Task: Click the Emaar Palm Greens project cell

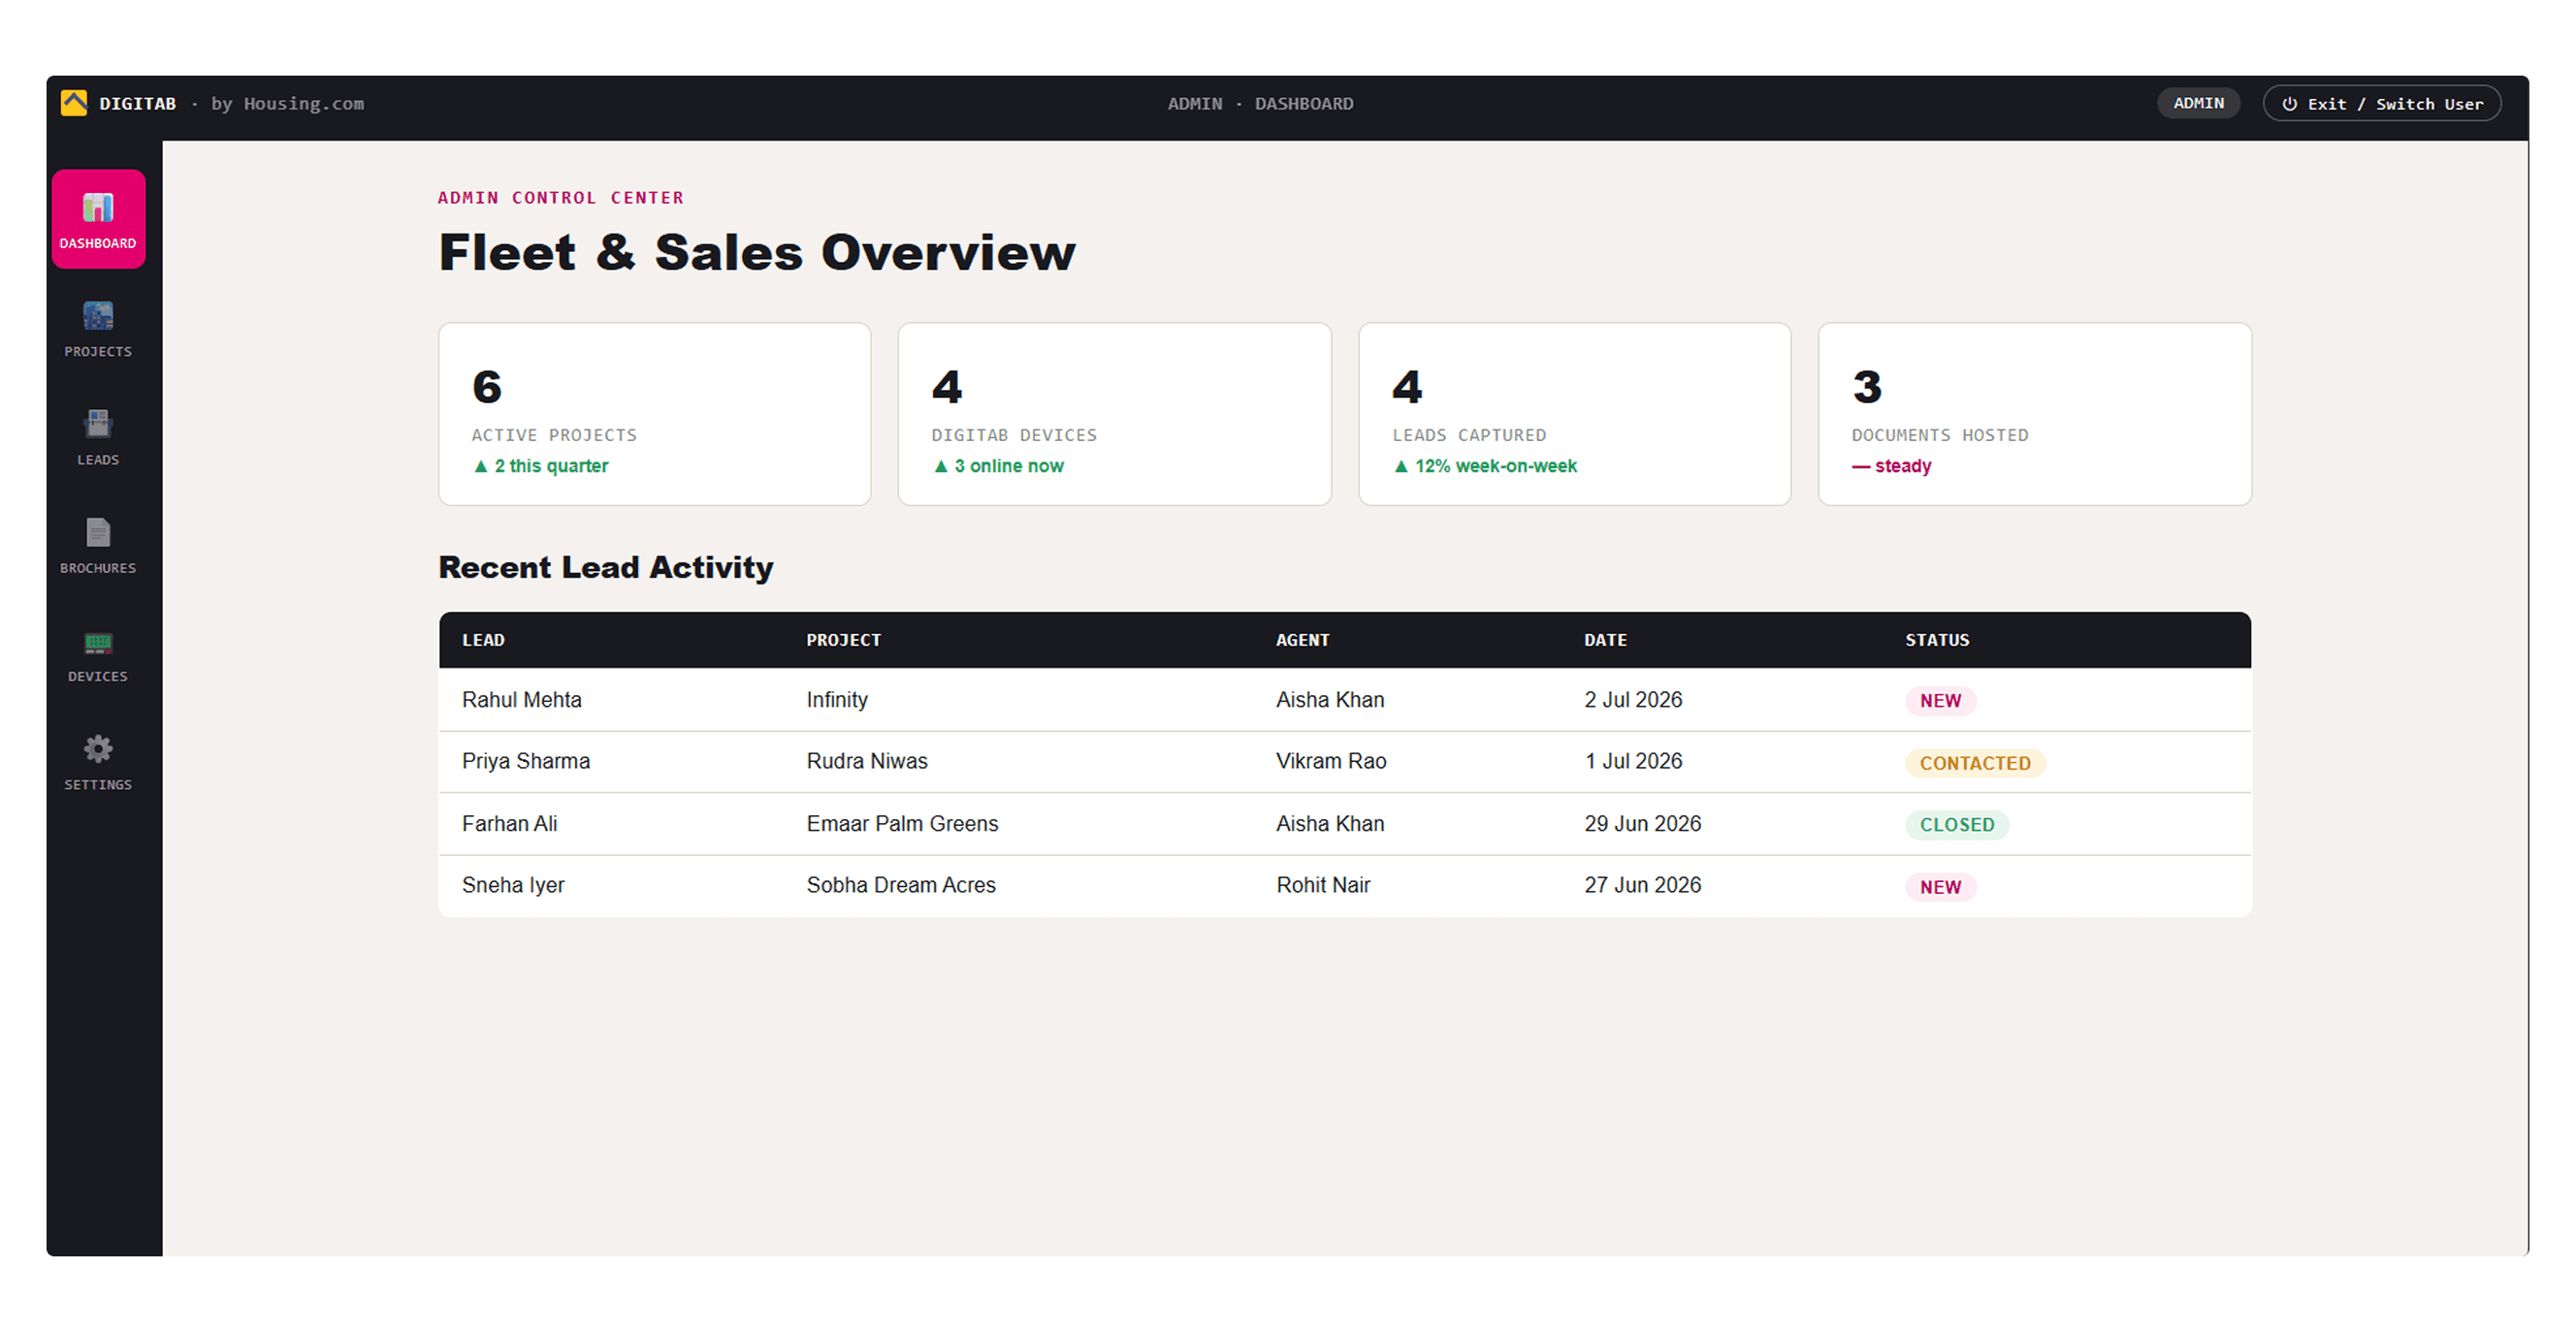Action: (902, 823)
